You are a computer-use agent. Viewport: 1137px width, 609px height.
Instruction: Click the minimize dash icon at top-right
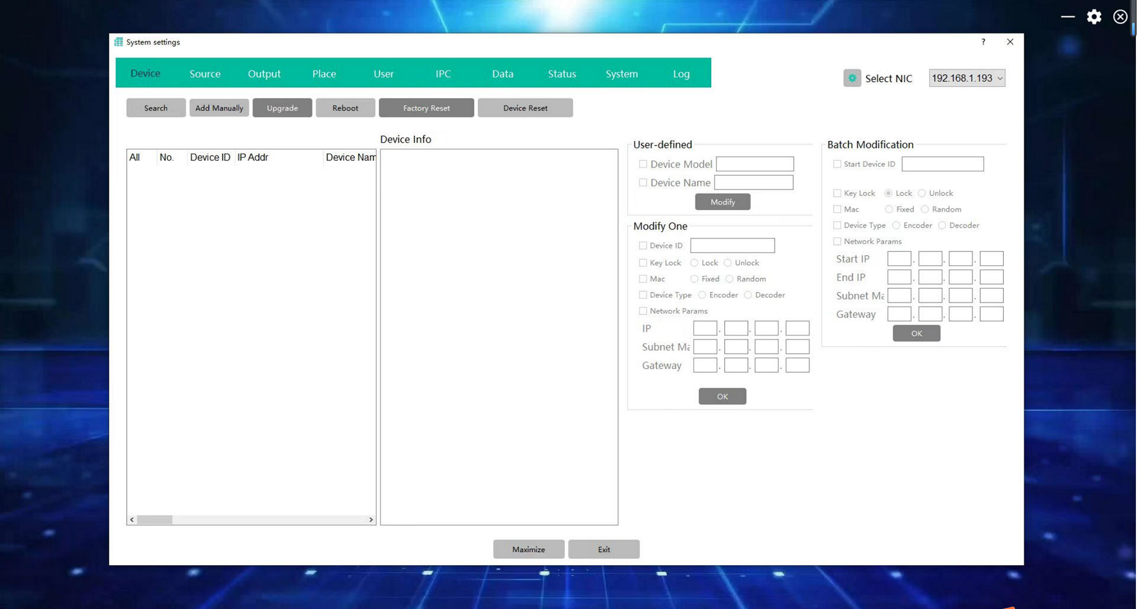click(1068, 17)
